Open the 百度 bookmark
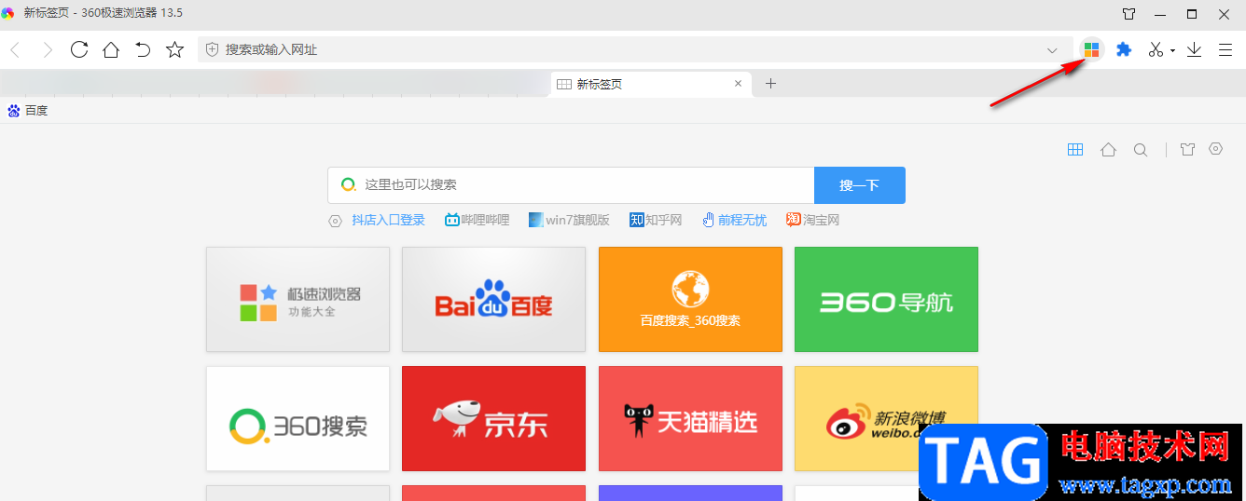1246x501 pixels. pos(28,111)
